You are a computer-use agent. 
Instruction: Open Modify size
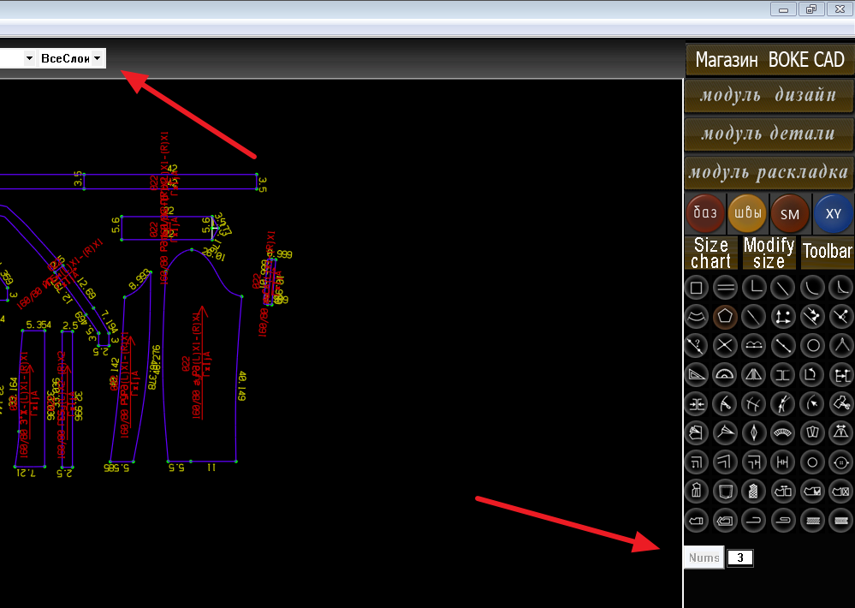769,253
